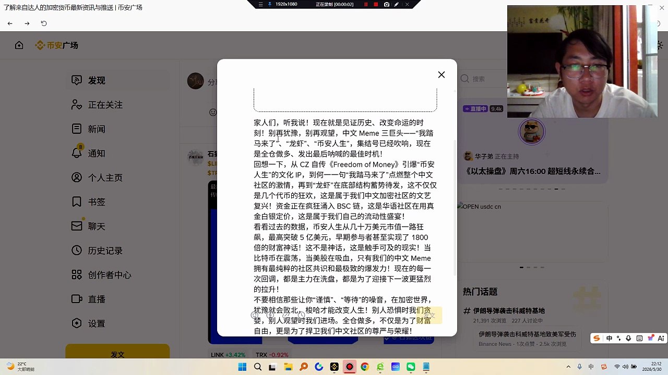Click the 热门话题 heading
668x375 pixels.
click(x=480, y=292)
